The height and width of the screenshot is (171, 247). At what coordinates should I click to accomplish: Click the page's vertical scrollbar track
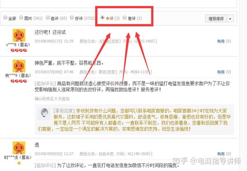pos(243,85)
